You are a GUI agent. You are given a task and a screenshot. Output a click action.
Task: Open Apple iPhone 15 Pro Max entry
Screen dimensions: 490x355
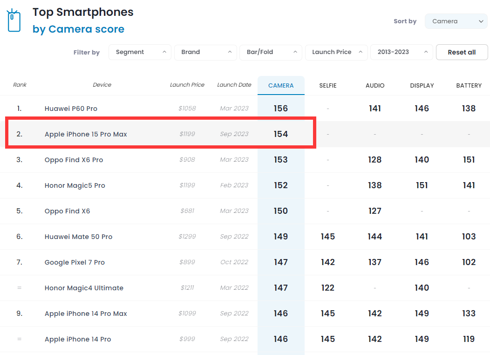click(x=86, y=134)
